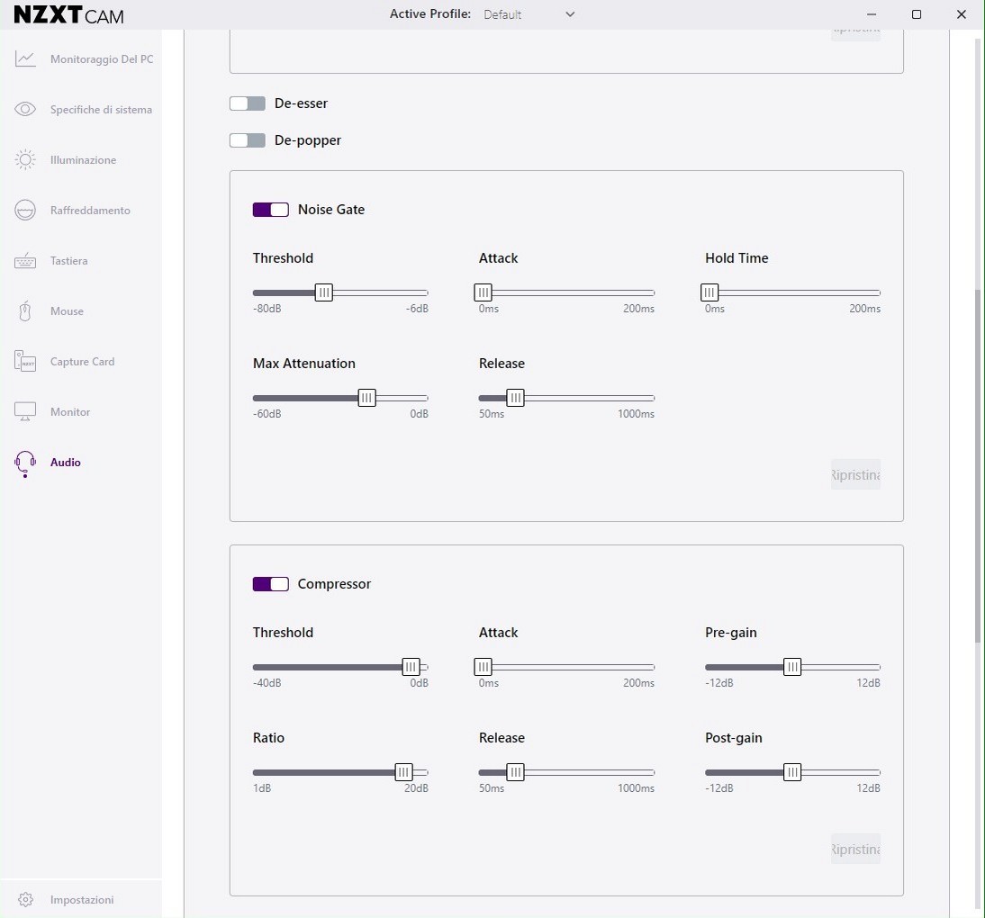Image resolution: width=985 pixels, height=918 pixels.
Task: Open Mouse settings via mouse icon
Action: pos(25,311)
